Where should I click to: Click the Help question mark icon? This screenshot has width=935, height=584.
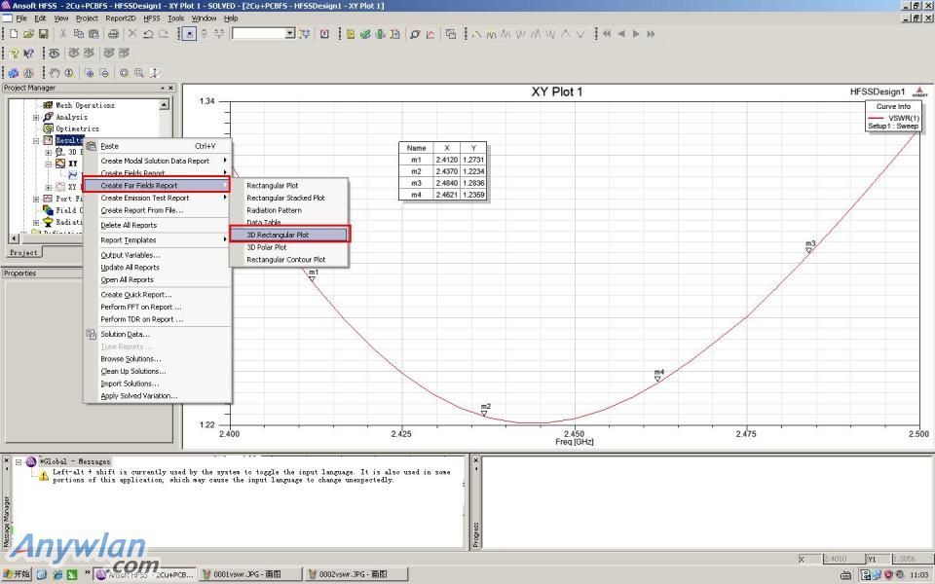[14, 54]
